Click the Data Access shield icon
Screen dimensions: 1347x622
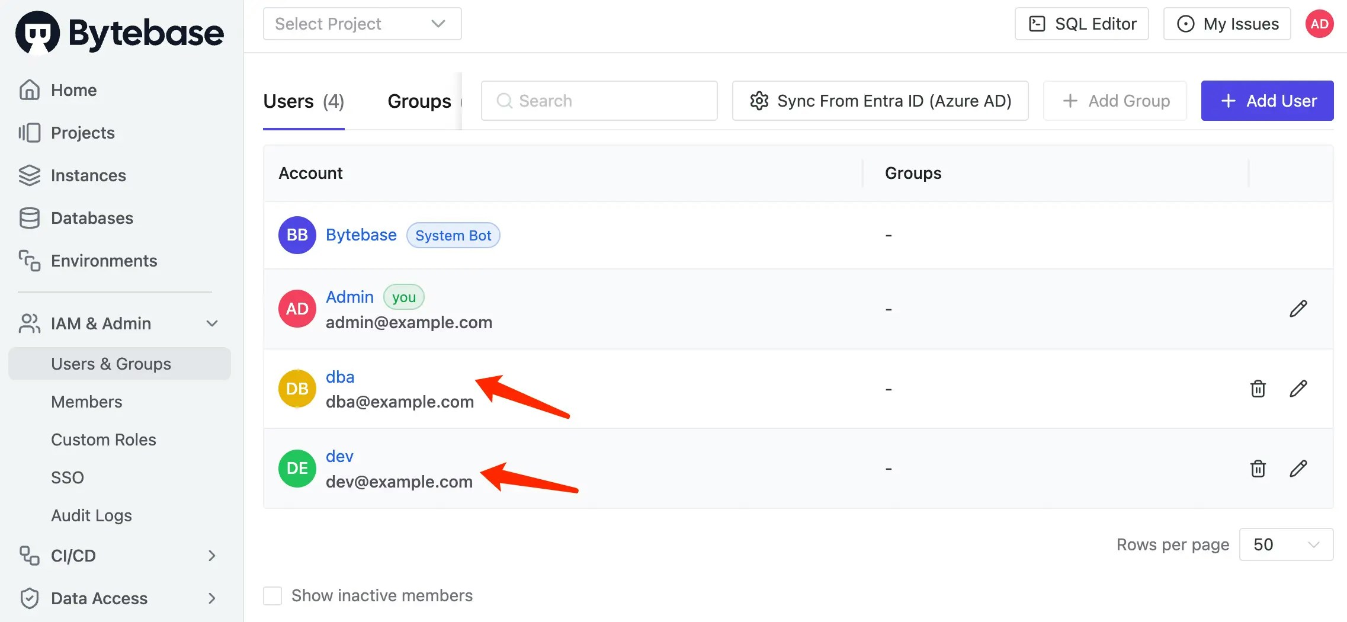(x=30, y=598)
